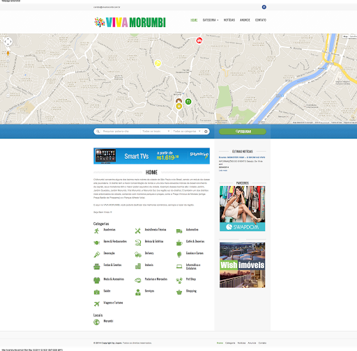This screenshot has height=351, width=357.
Task: Open the search-settings gear in the search bar
Action: [x=206, y=132]
